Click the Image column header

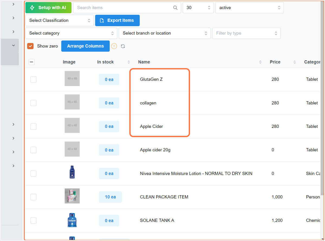coord(69,62)
